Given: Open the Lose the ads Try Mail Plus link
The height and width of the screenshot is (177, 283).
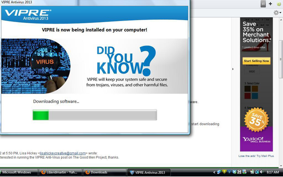Looking at the screenshot, I should (256, 156).
